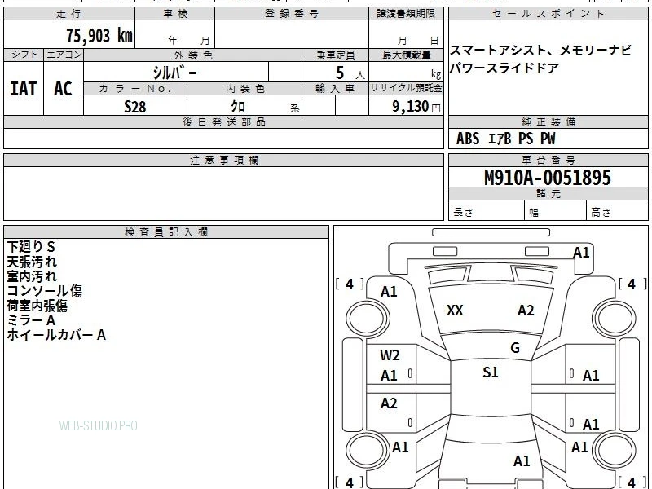652x489 pixels.
Task: Click the mileage value 75,903 km
Action: (99, 35)
